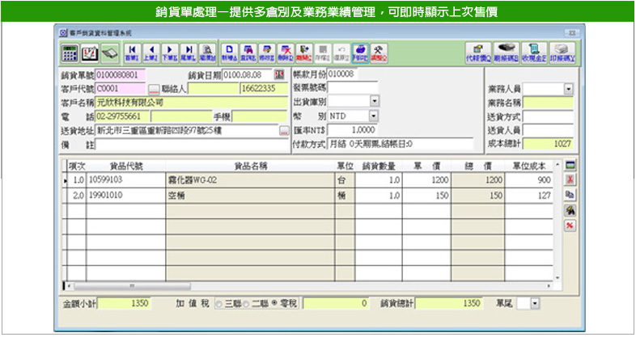Expand the 幣別 NTD currency dropdown
Viewport: 636px width, 337px height.
point(374,116)
